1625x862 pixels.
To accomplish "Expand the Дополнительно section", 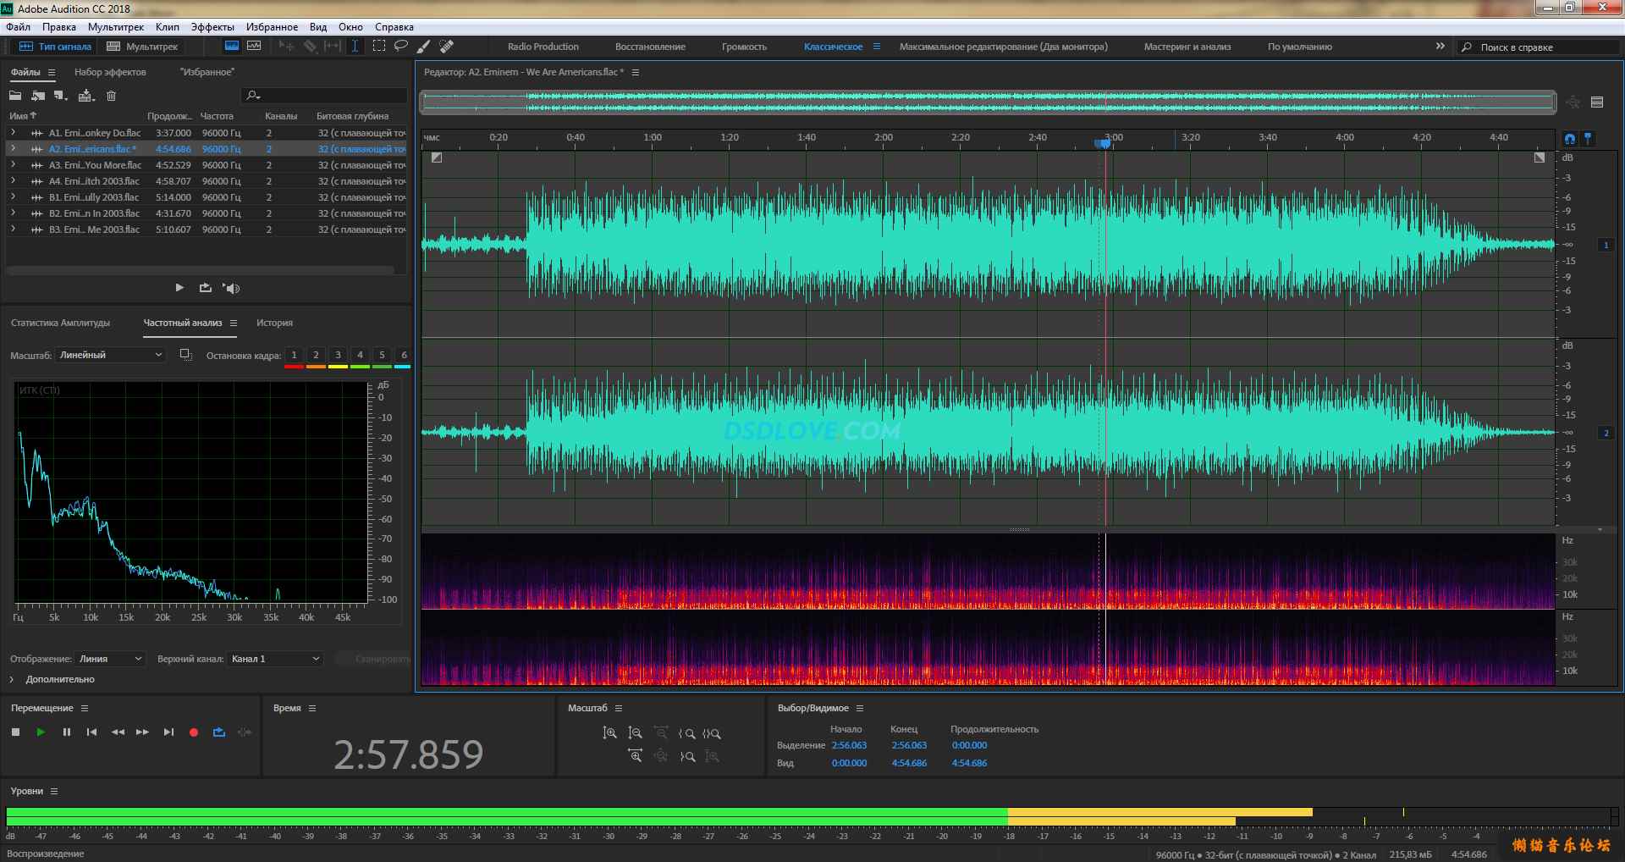I will (12, 679).
